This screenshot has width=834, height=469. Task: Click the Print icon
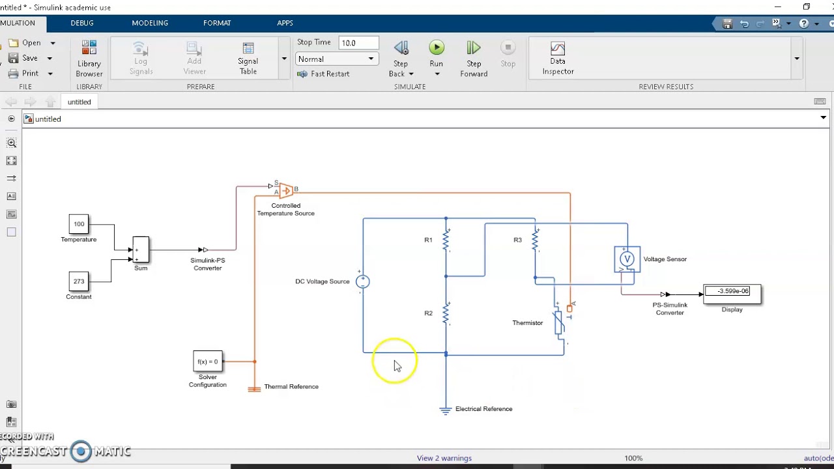click(x=13, y=73)
